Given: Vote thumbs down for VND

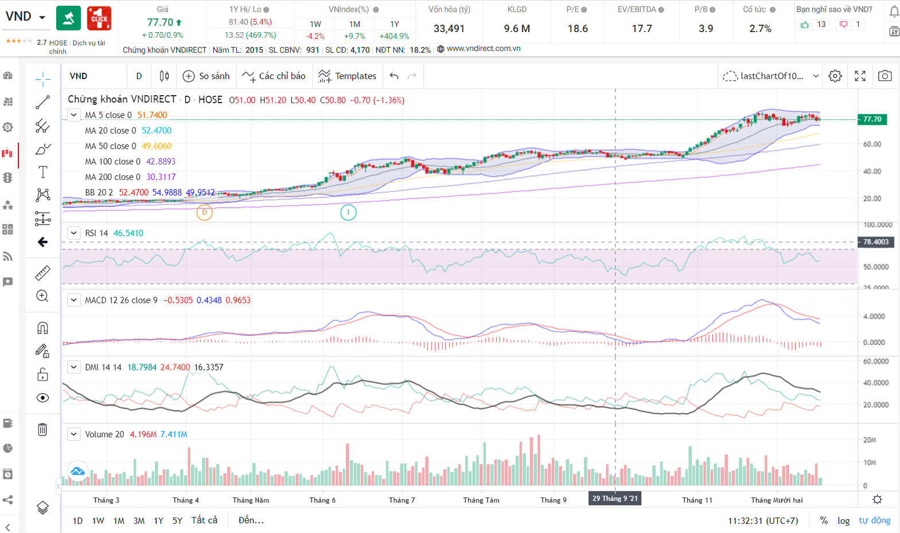Looking at the screenshot, I should [x=843, y=24].
